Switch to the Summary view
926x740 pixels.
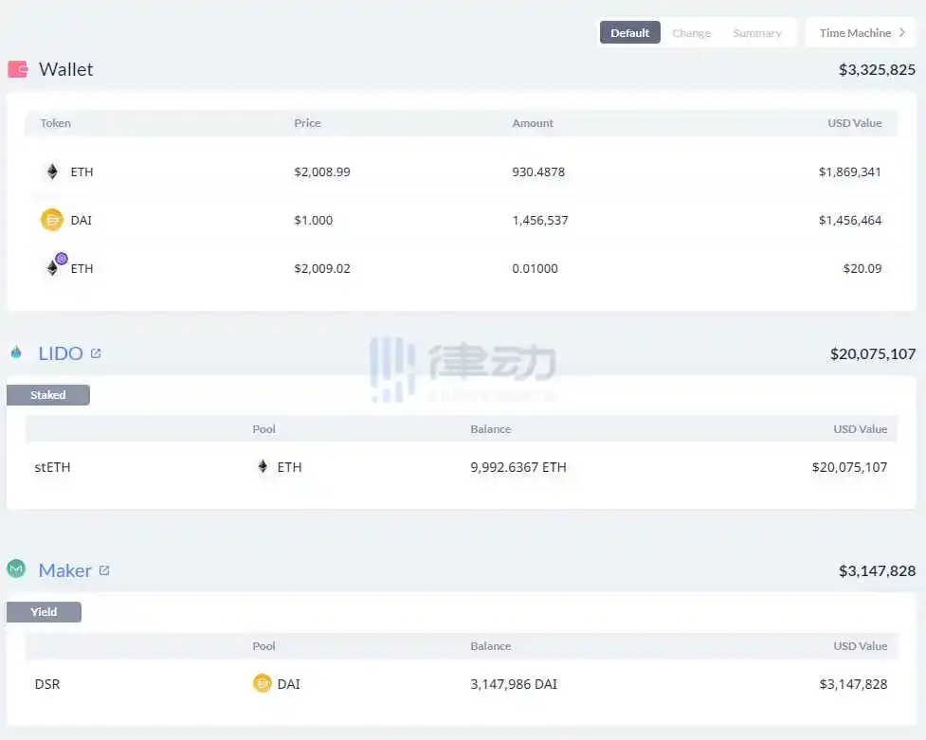pos(756,33)
